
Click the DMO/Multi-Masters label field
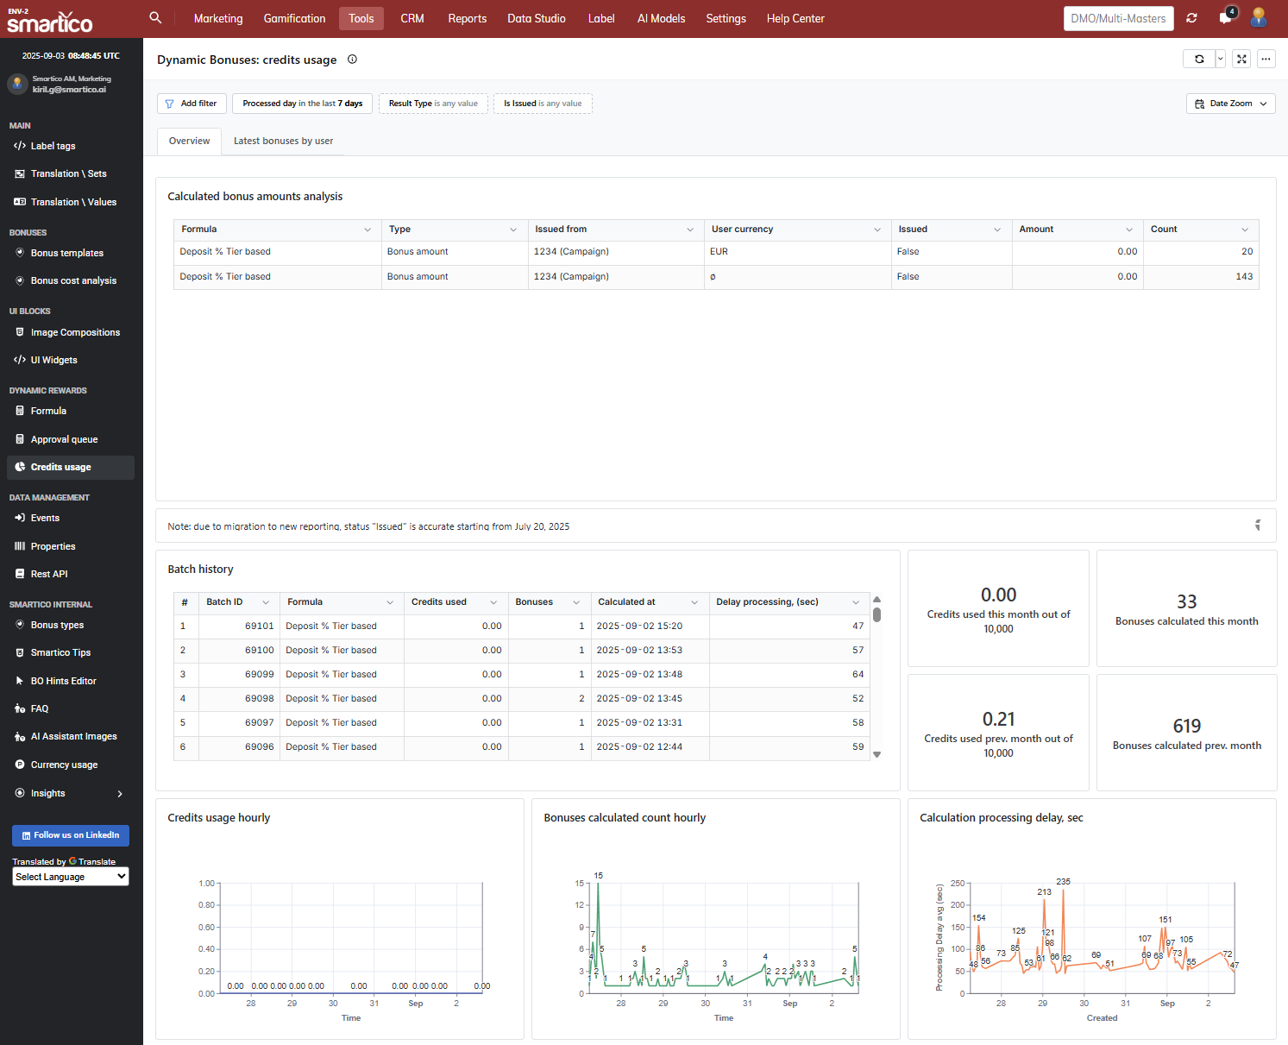tap(1118, 18)
